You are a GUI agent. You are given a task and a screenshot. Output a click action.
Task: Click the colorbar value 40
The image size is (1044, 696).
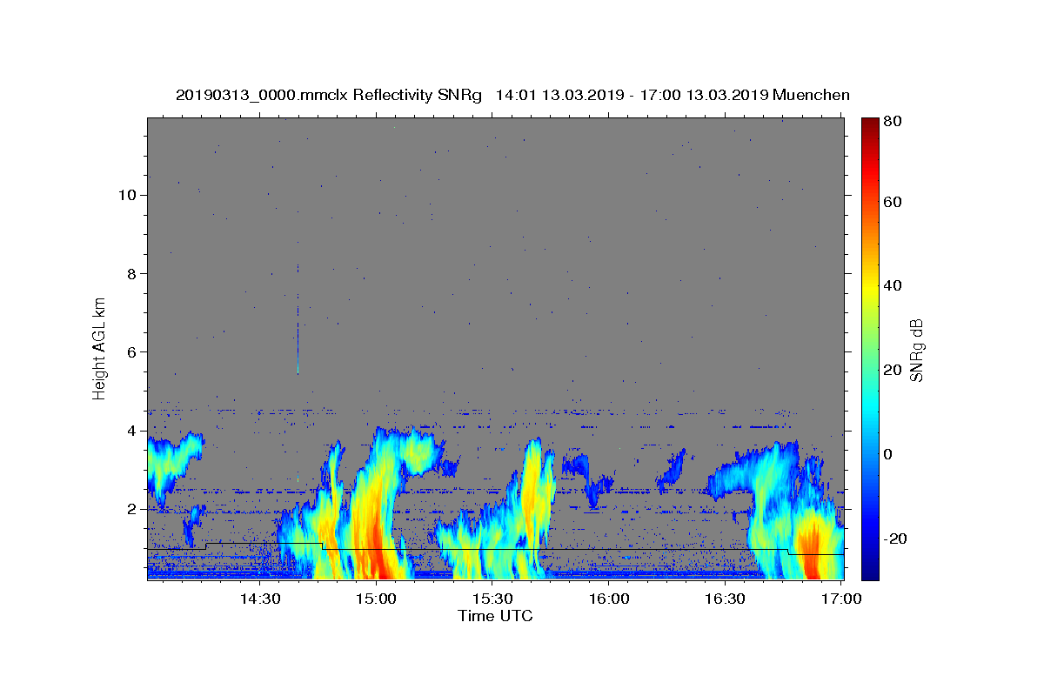click(893, 286)
